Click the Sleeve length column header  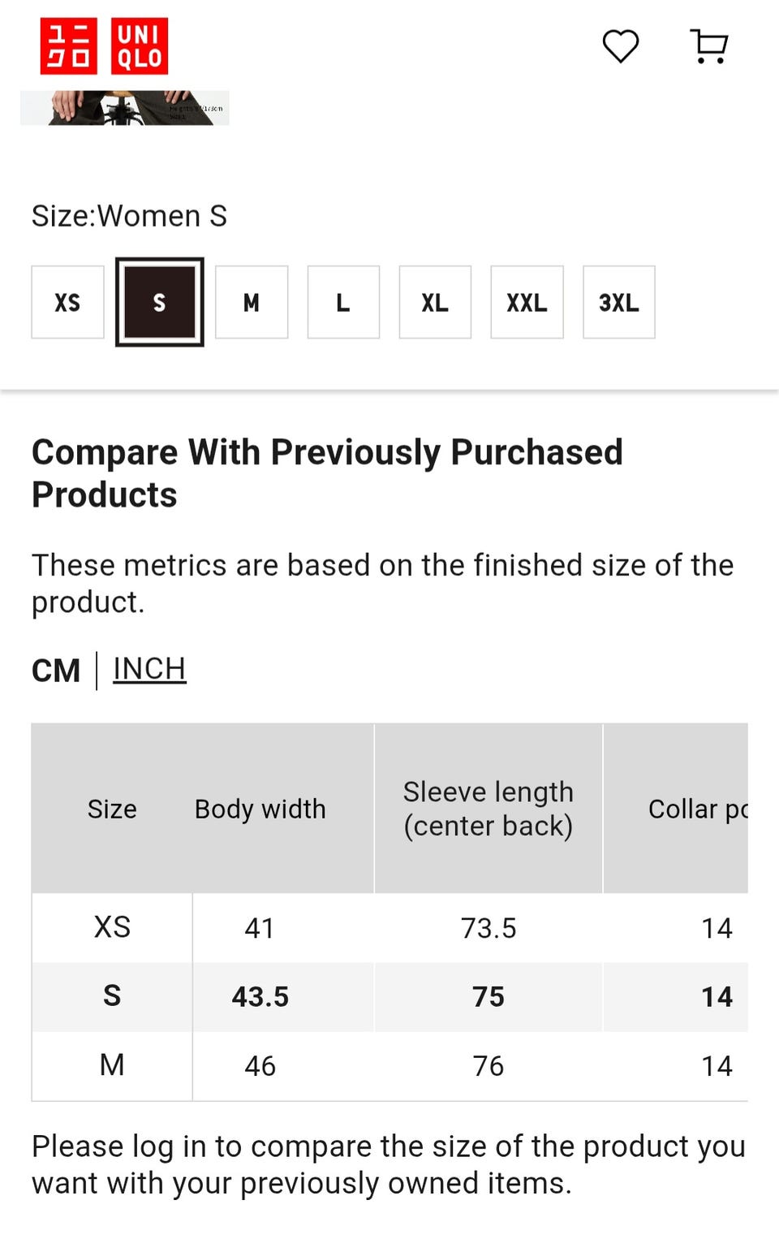(488, 809)
